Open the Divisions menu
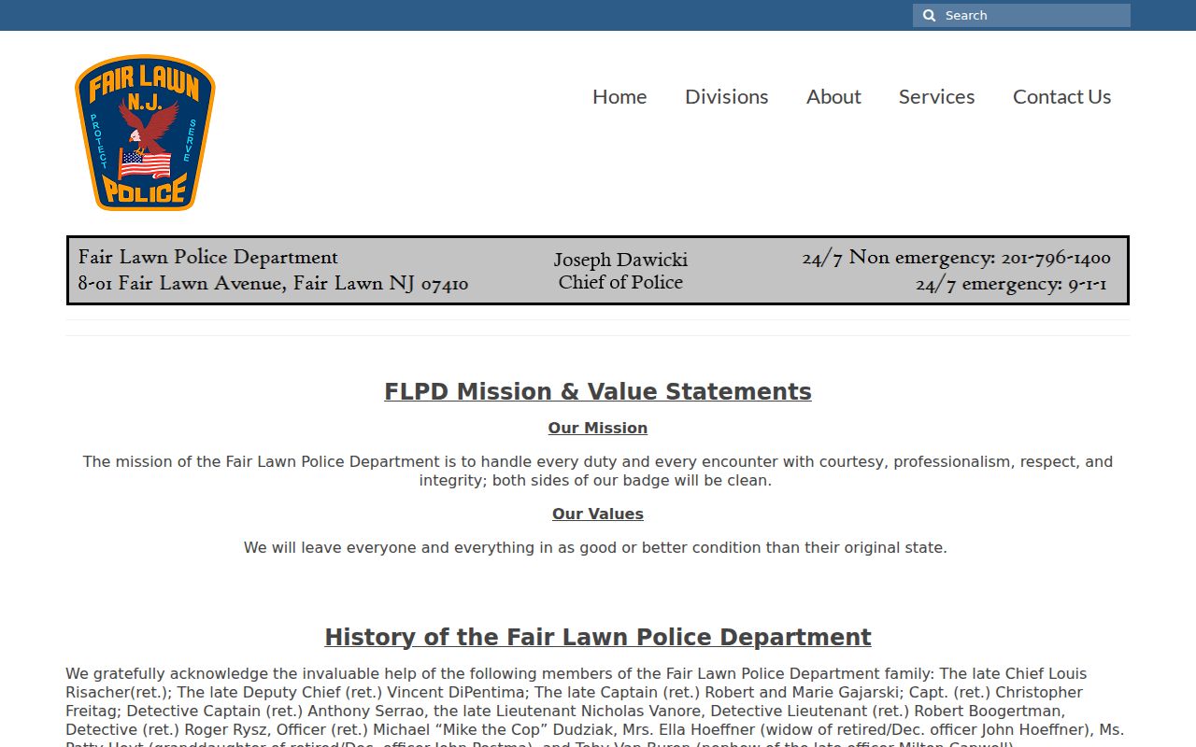Viewport: 1196px width, 747px height. [727, 96]
